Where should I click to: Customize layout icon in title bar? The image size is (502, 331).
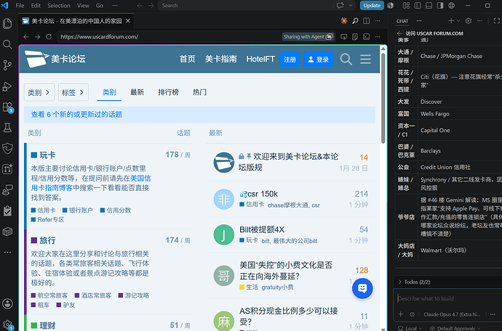coord(406,5)
